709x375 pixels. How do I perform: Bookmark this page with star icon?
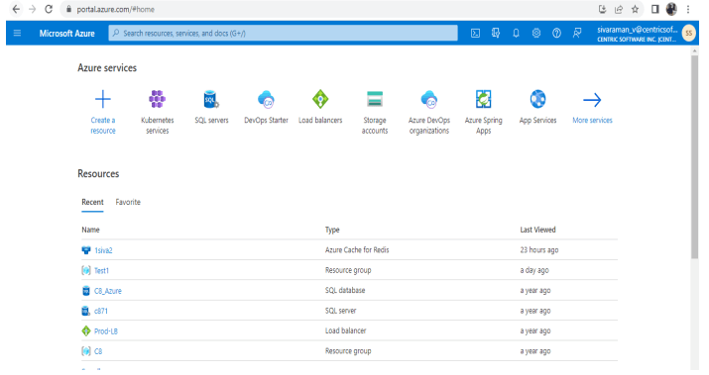[x=635, y=9]
